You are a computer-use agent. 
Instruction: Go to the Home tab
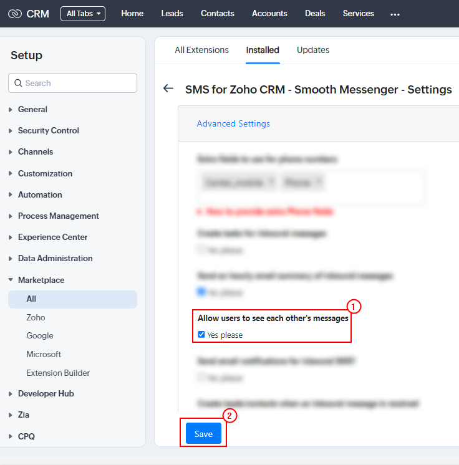coord(132,14)
